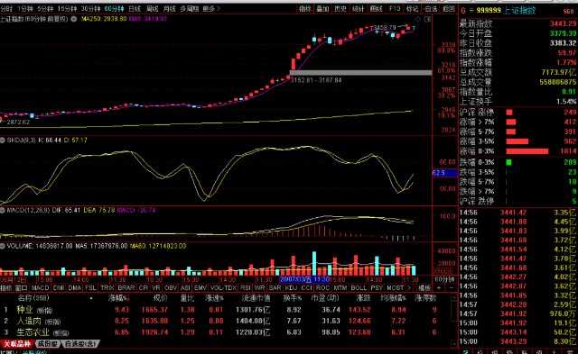Toggle the 叠加 overlay button
This screenshot has width=578, height=354.
pos(322,9)
